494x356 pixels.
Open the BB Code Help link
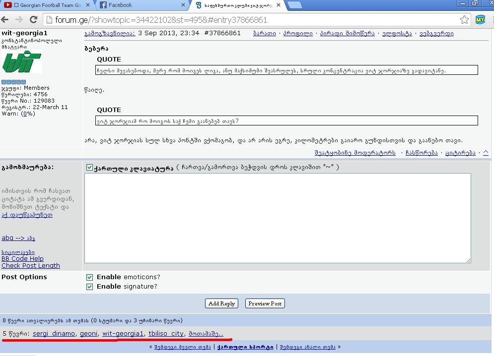click(x=22, y=259)
